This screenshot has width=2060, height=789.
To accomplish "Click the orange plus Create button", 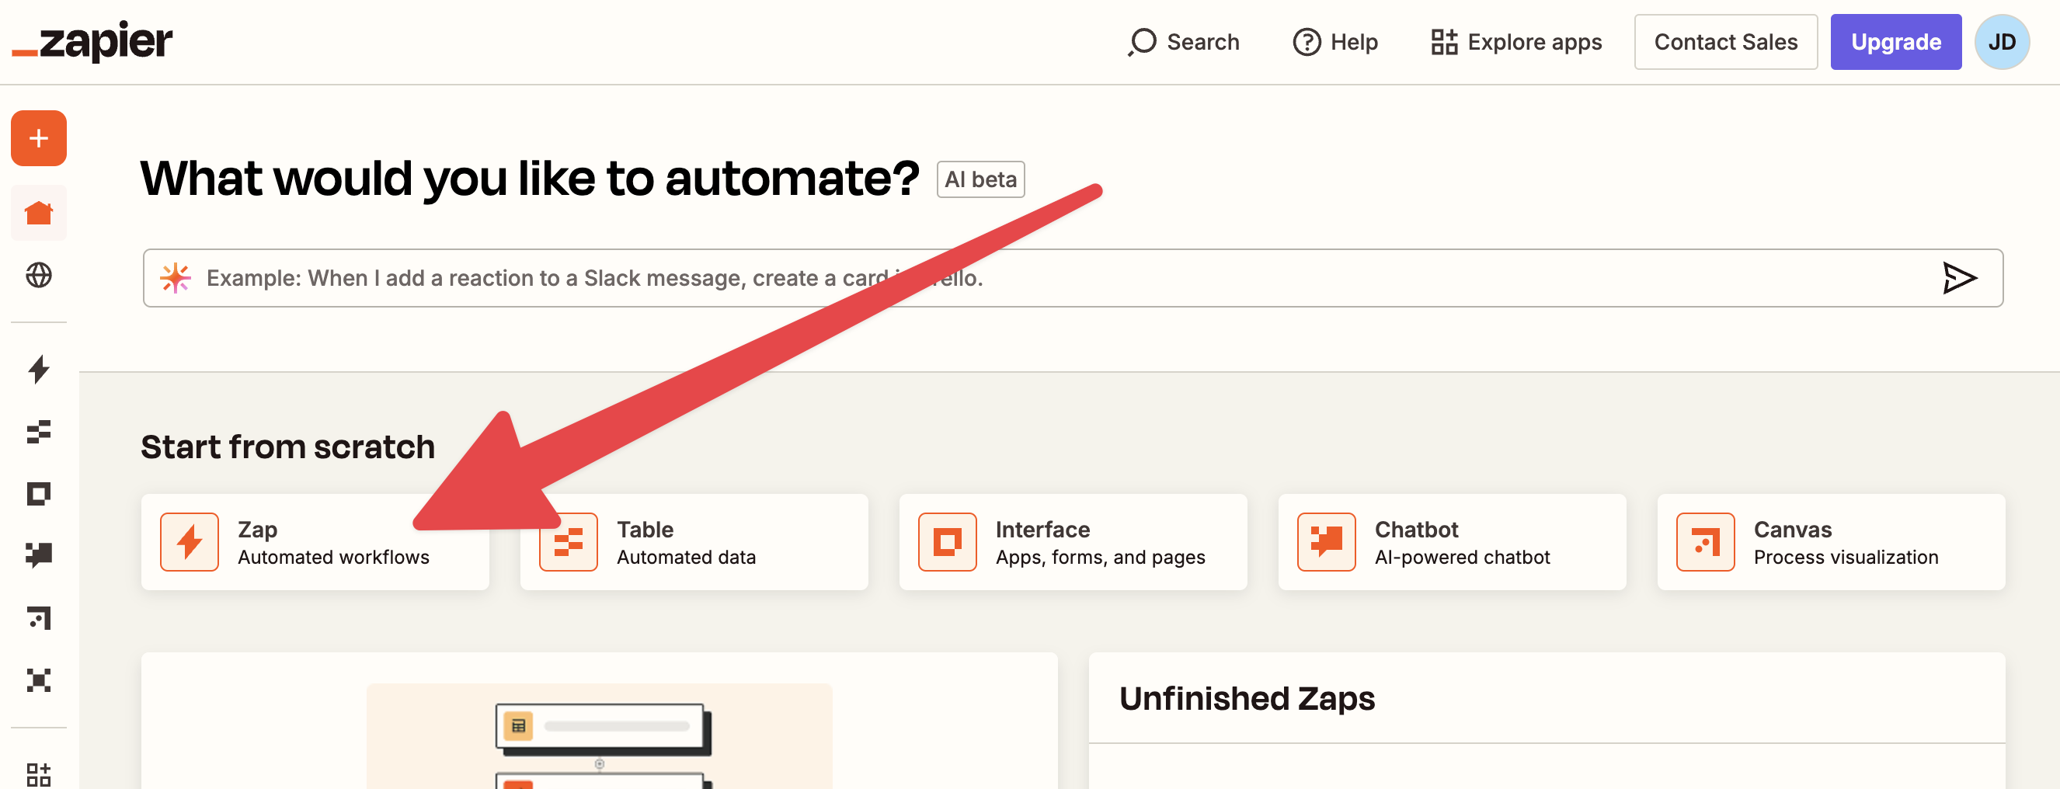I will [38, 138].
